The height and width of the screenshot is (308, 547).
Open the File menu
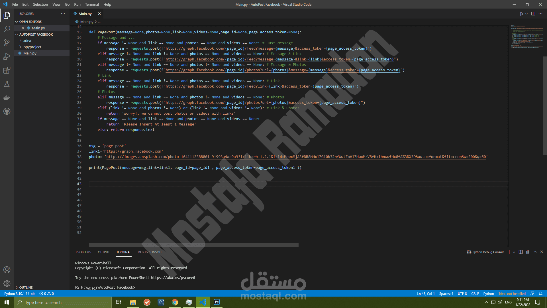point(15,4)
